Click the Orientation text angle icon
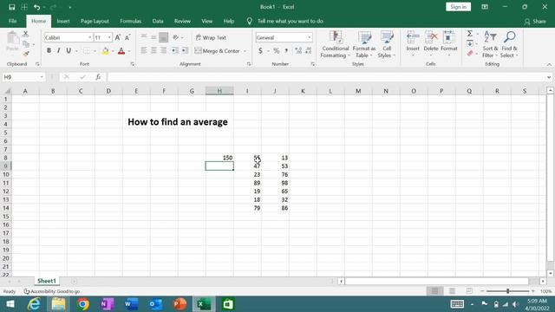 pos(176,37)
